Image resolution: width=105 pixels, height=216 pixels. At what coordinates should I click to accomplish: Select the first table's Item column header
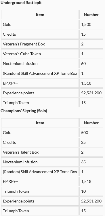click(40, 15)
